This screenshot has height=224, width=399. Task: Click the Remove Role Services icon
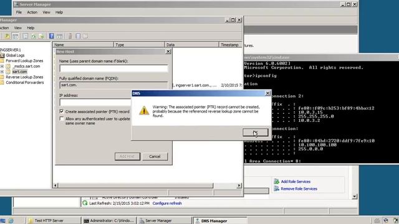pyautogui.click(x=276, y=189)
